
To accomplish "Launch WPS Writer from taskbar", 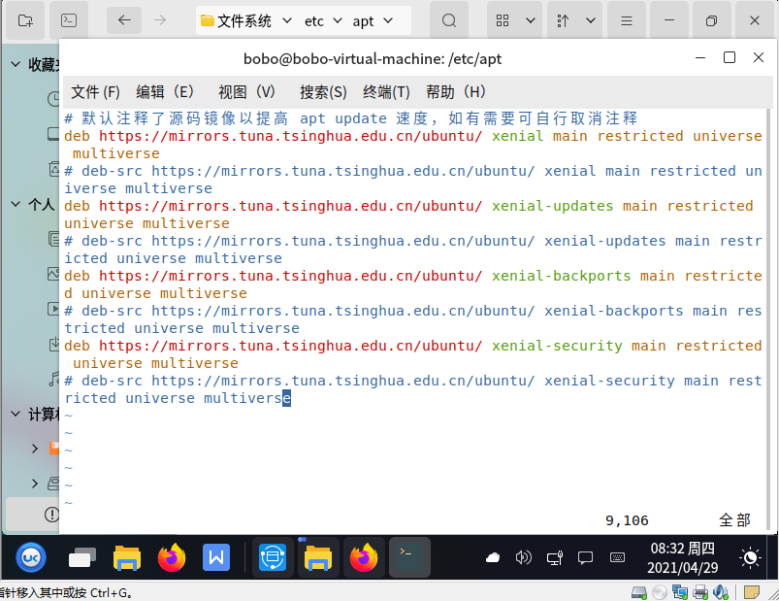I will [216, 557].
